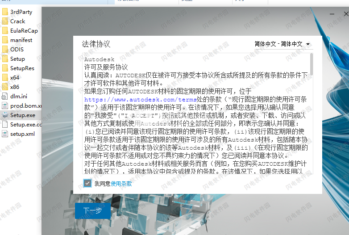Select the EulaReCap folder icon
349x235 pixels.
(4, 30)
